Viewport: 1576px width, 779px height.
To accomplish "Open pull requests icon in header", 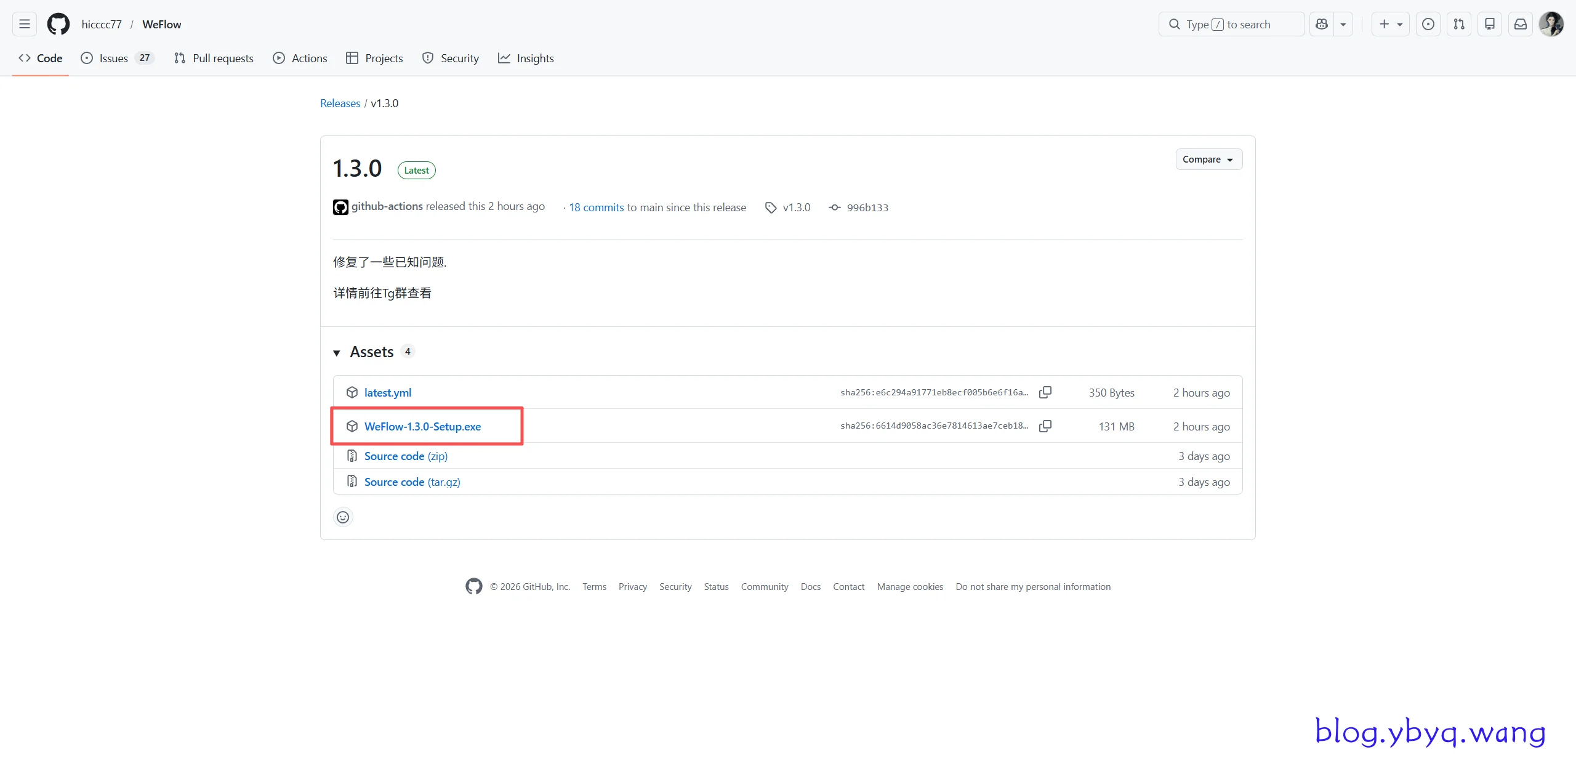I will pos(1458,24).
